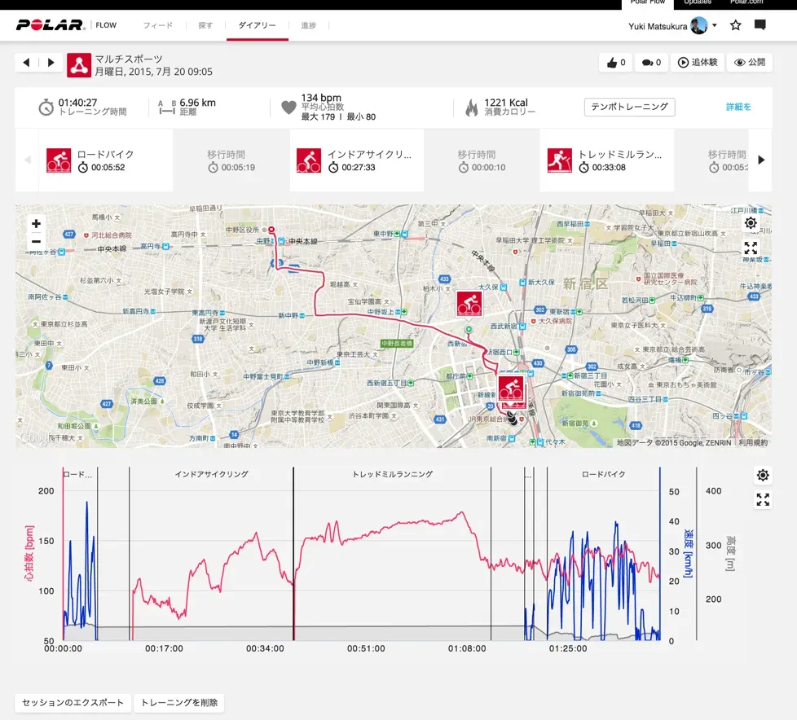
Task: Open the comments counter button
Action: pos(652,63)
